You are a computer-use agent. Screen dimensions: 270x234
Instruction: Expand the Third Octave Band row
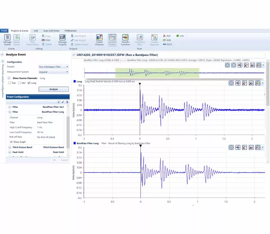pos(9,147)
